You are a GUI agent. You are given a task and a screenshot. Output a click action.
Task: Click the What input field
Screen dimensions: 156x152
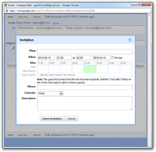tap(85, 51)
